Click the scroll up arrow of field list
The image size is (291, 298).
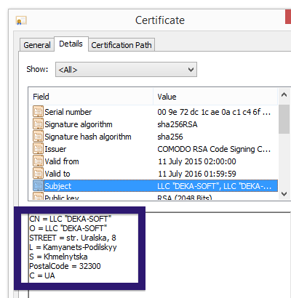(x=284, y=94)
